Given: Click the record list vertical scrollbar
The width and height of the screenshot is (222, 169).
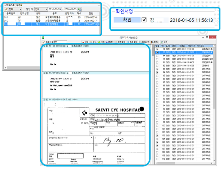Looking at the screenshot, I should tap(214, 104).
